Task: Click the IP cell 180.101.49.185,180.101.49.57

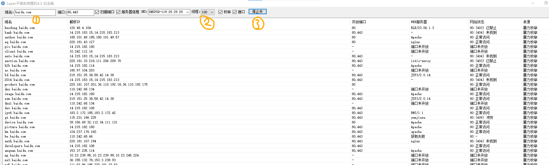Action: (94, 37)
